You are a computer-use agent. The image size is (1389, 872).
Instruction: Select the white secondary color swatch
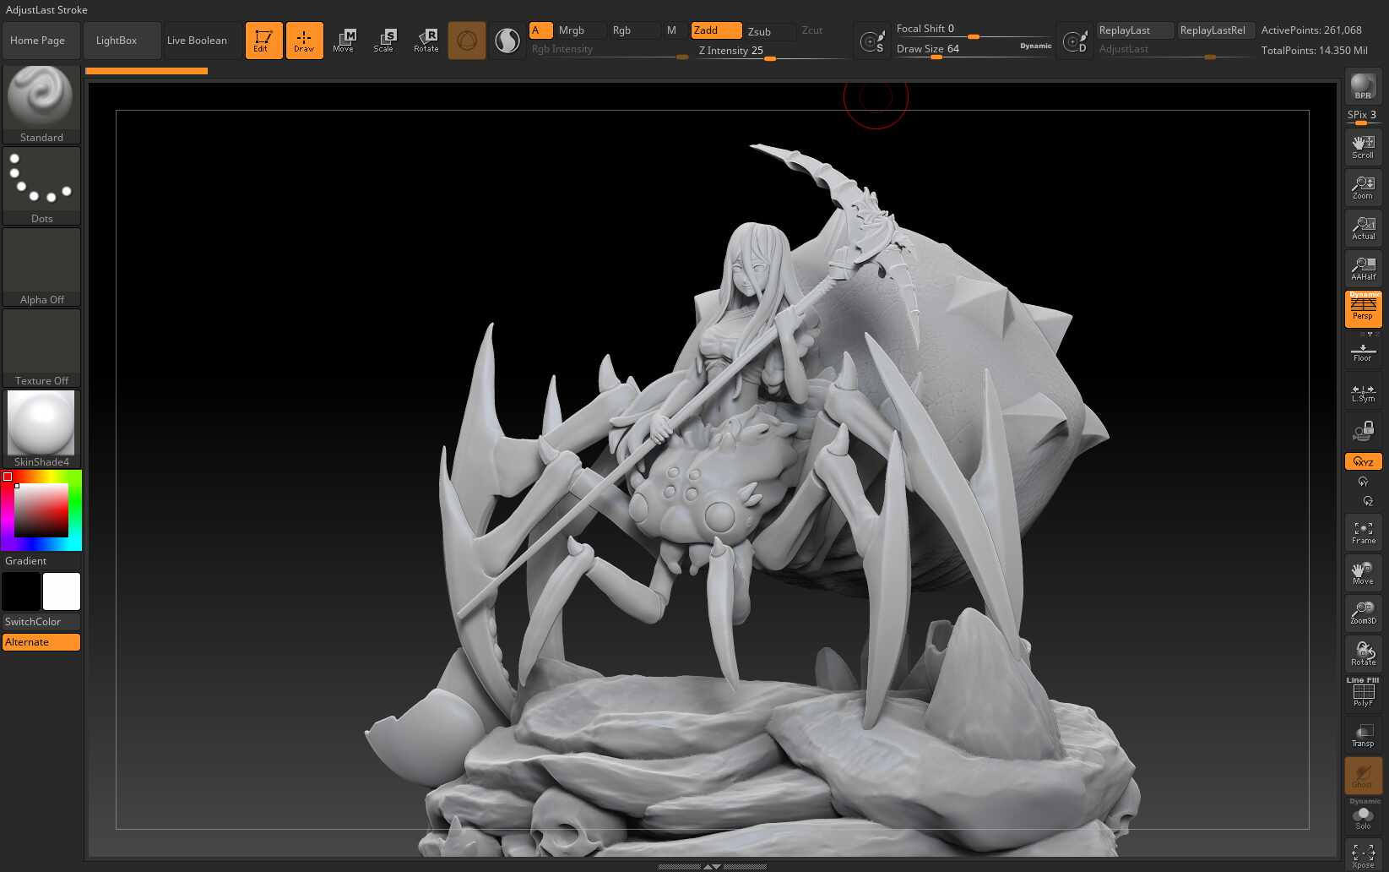tap(62, 591)
